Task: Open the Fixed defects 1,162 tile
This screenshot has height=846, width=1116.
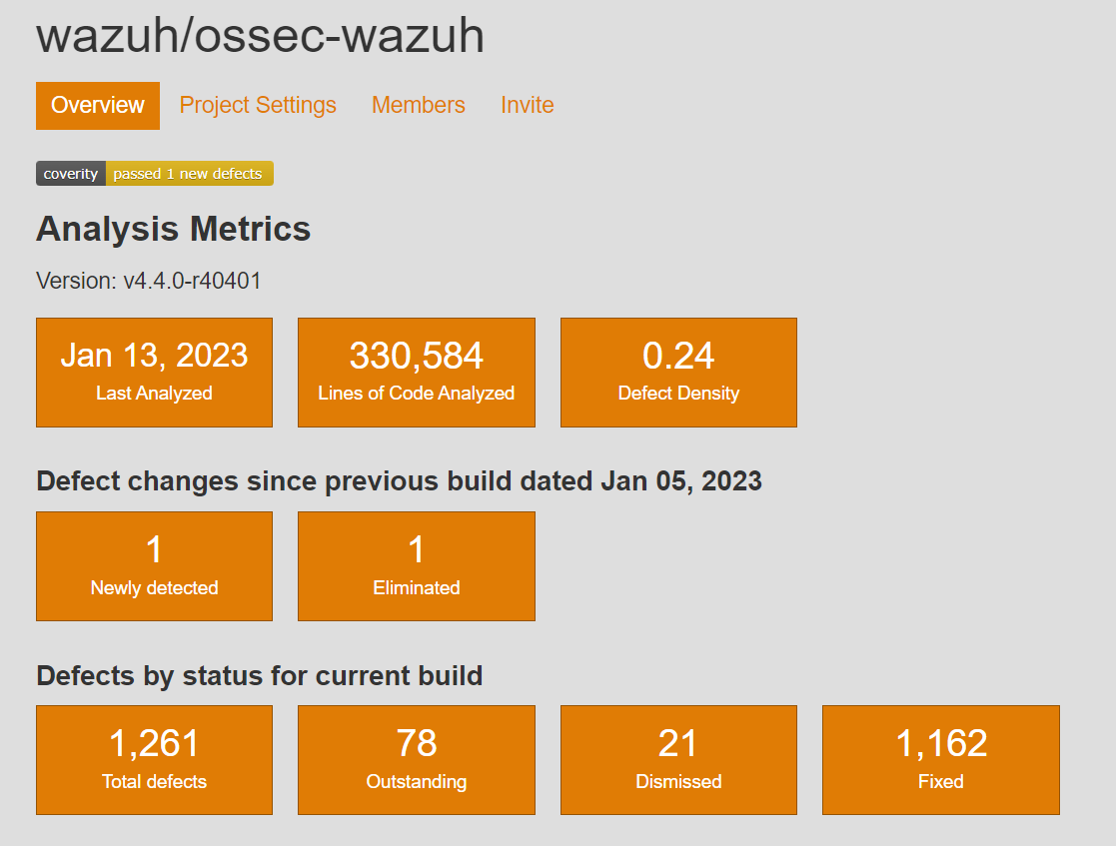Action: pos(940,759)
